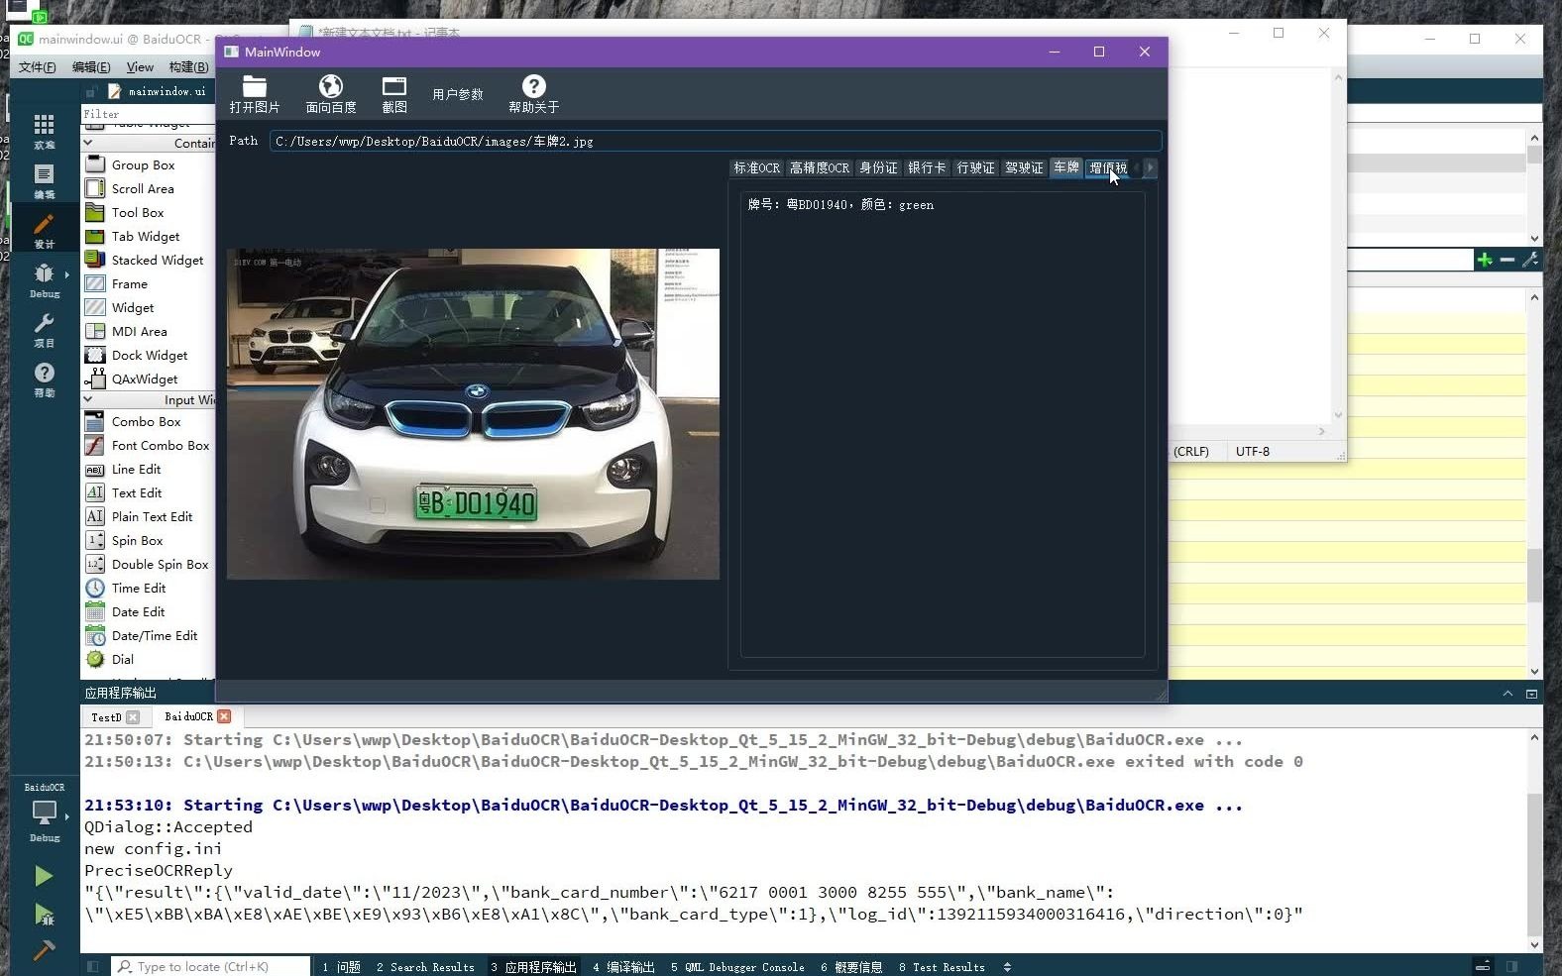Viewport: 1562px width, 976px height.
Task: Collapse the Input Widgets category
Action: 87,399
